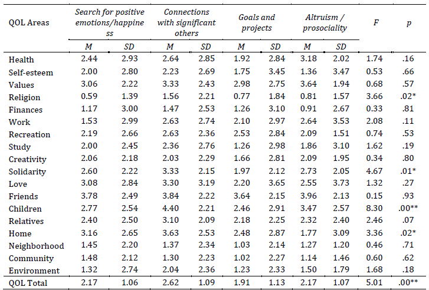
Task: Select the F value 4.67 for Solidarity
Action: pyautogui.click(x=375, y=172)
